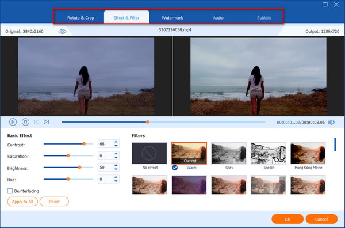The height and width of the screenshot is (228, 345).
Task: Decrease Brightness with the down arrow
Action: click(116, 169)
